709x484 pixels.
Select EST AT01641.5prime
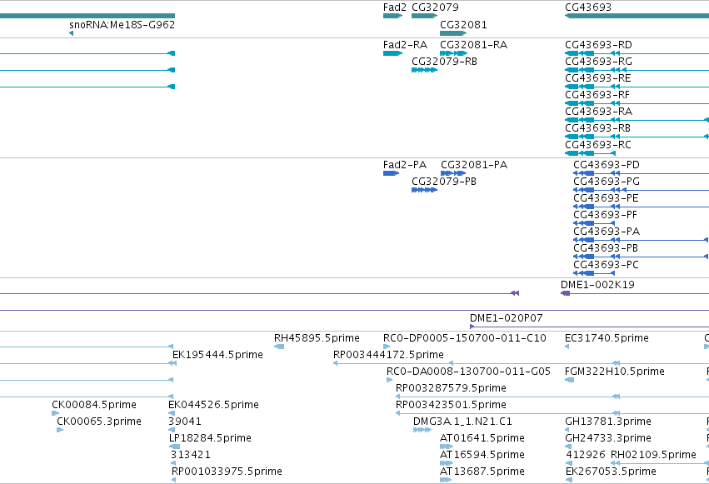tap(482, 438)
